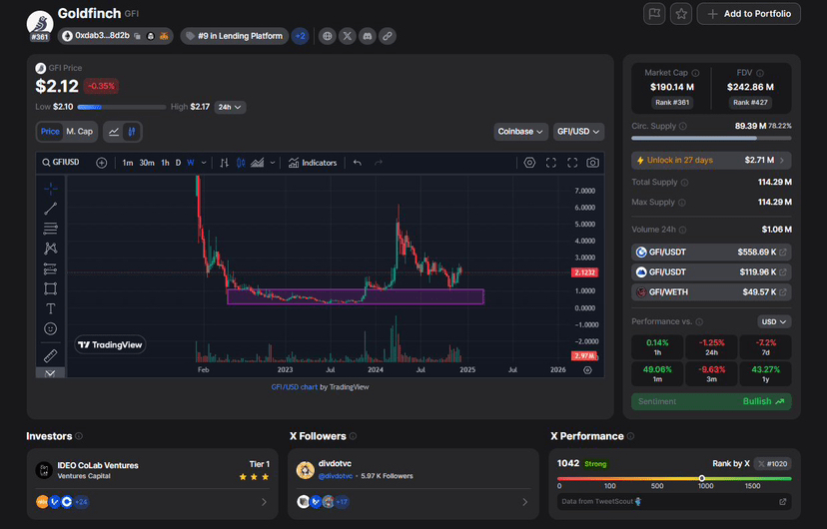
Task: Toggle the line chart display mode
Action: [x=114, y=132]
